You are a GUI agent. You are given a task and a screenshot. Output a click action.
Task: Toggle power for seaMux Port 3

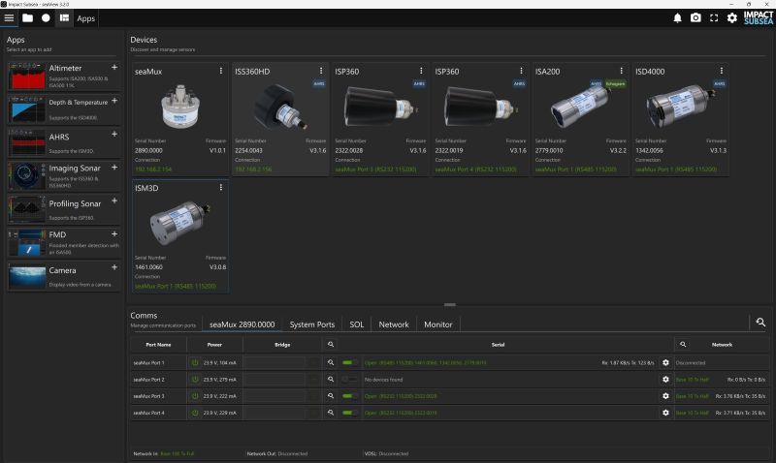195,396
